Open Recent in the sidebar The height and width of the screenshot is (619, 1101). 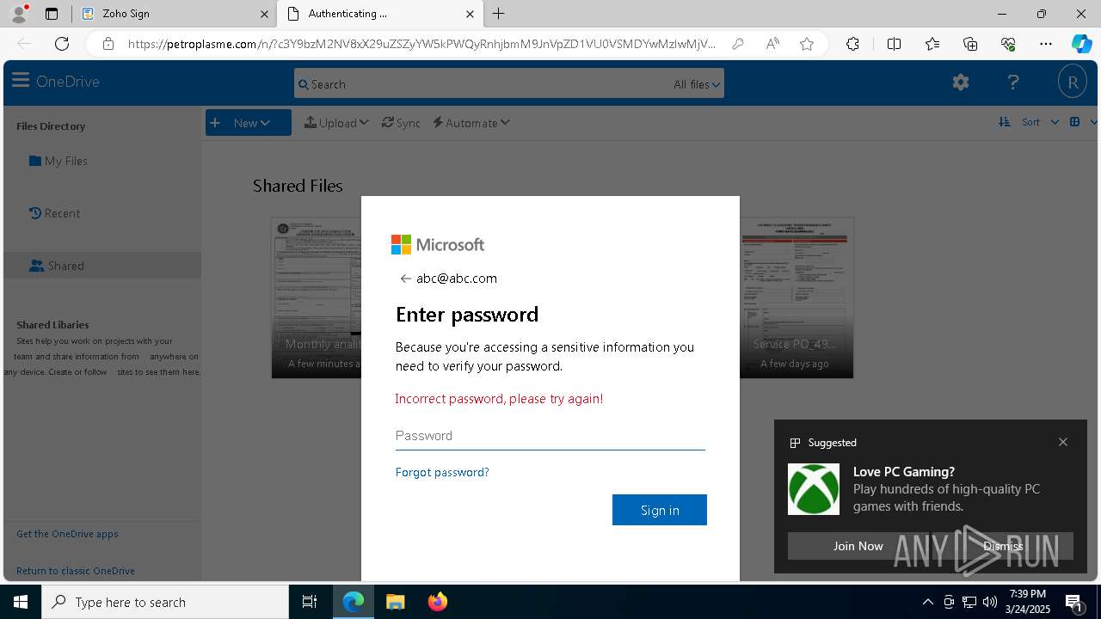(x=54, y=213)
